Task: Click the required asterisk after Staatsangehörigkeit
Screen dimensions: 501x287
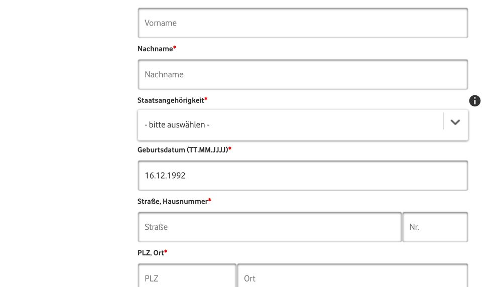Action: click(x=206, y=100)
